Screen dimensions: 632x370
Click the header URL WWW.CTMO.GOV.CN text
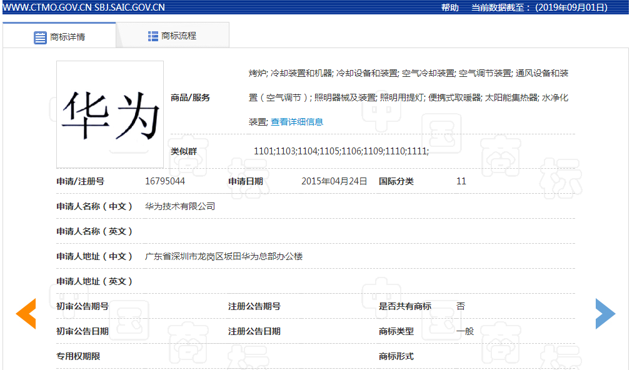pos(47,7)
